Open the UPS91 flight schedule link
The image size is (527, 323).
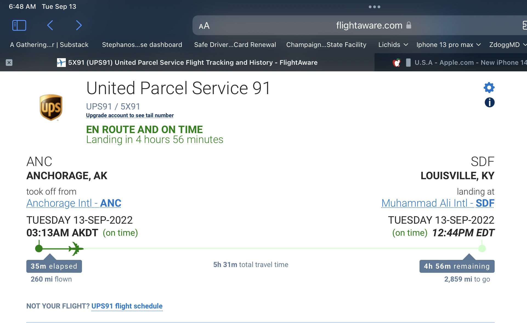click(x=127, y=306)
